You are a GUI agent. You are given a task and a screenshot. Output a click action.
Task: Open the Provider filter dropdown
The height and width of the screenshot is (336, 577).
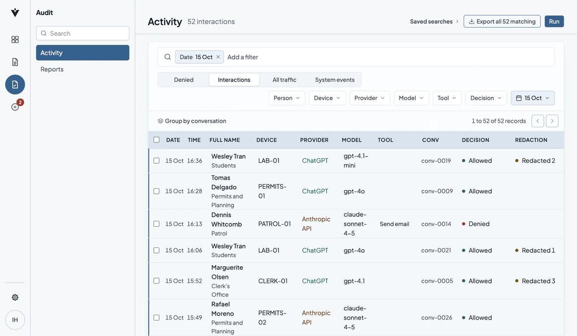(x=370, y=98)
